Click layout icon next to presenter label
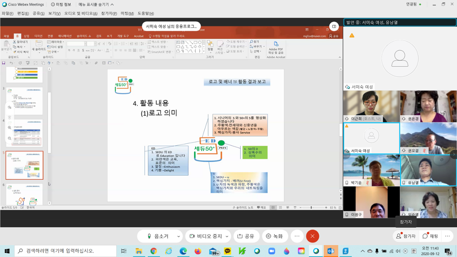Viewport: 457px width, 257px height. 334,27
